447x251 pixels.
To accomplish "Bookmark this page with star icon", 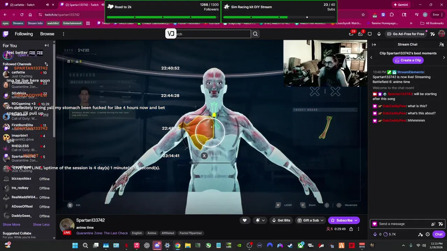I will (x=363, y=15).
